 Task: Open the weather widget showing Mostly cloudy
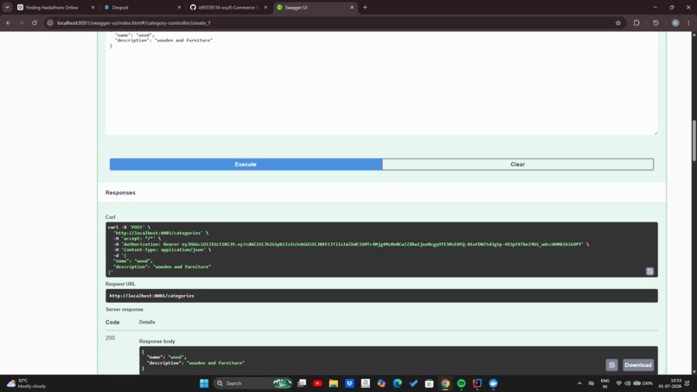coord(27,383)
